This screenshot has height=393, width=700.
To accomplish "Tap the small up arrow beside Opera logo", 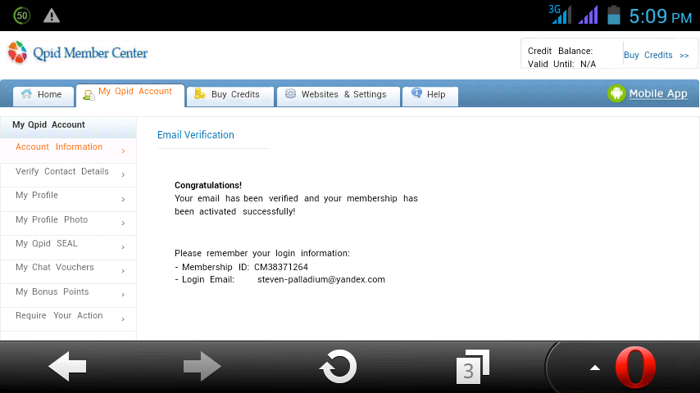I will click(594, 368).
